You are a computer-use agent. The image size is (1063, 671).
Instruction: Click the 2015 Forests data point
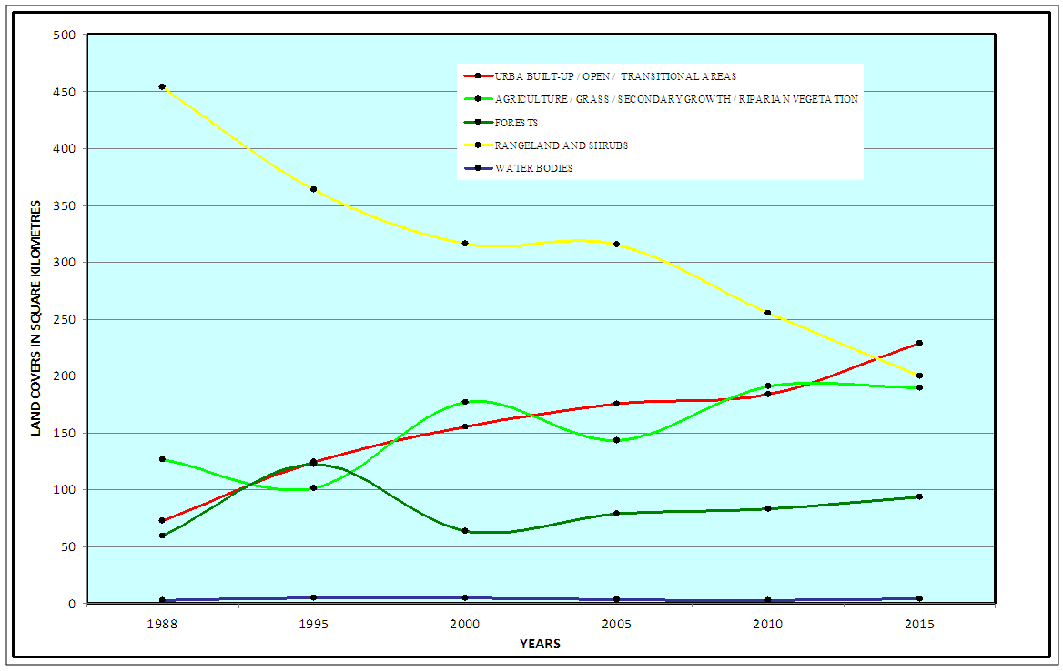tap(919, 496)
